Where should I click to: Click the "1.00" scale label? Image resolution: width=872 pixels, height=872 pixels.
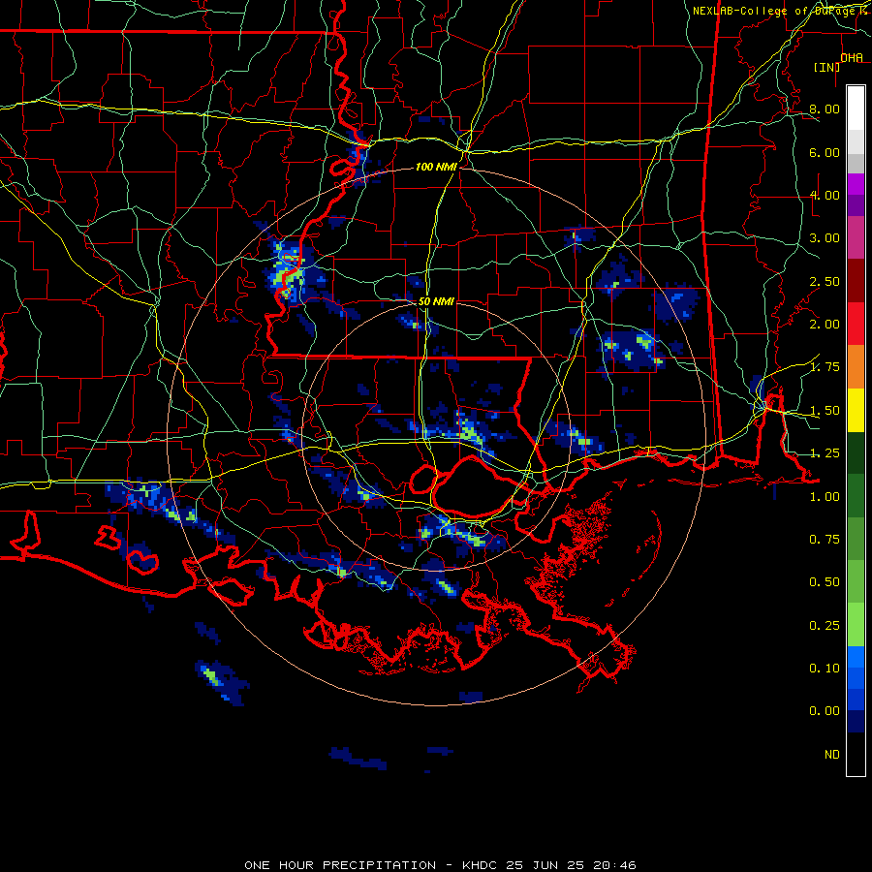(825, 497)
